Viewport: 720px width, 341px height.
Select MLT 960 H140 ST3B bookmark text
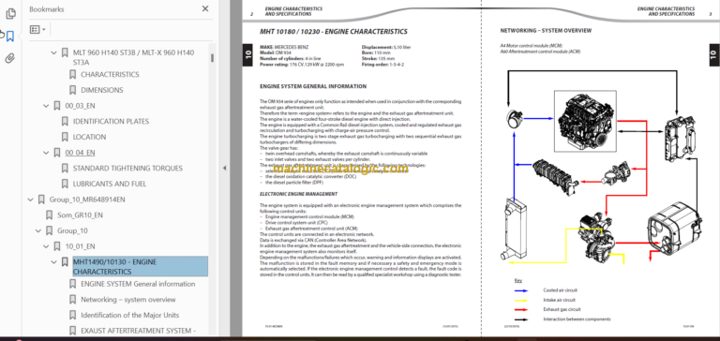[133, 57]
